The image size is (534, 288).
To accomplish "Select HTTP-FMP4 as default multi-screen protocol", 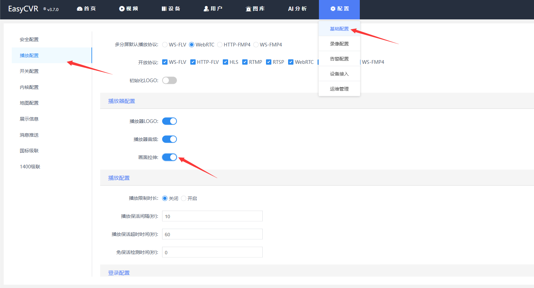I will [220, 44].
